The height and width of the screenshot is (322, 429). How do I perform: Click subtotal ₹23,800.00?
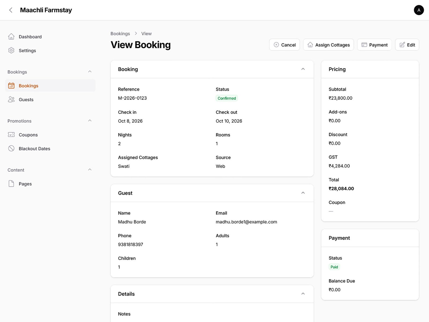click(341, 98)
